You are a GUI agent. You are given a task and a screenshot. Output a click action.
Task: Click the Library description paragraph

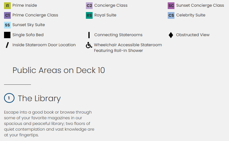pos(49,124)
